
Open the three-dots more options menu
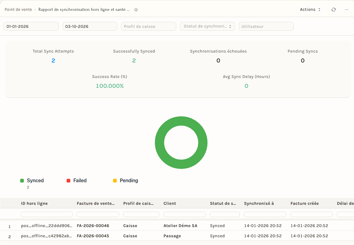tap(346, 10)
